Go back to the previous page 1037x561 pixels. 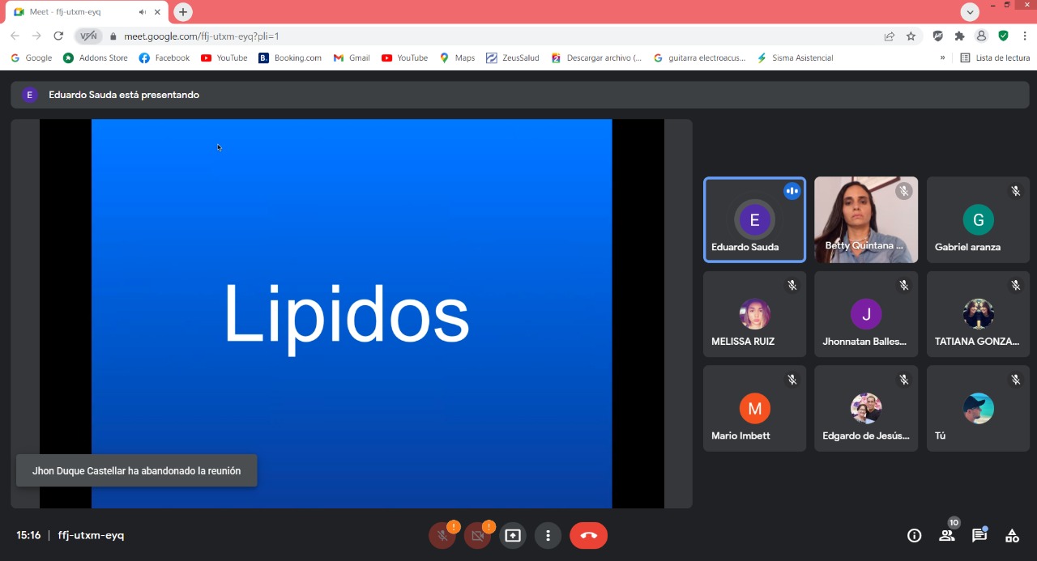click(15, 36)
